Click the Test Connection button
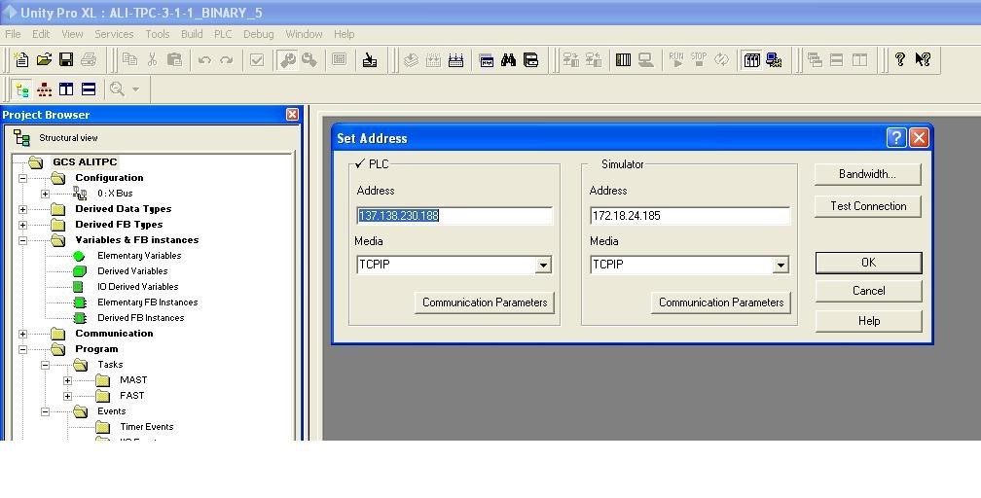Image resolution: width=981 pixels, height=498 pixels. (868, 206)
